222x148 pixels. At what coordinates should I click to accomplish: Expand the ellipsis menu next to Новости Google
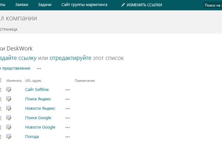(x=67, y=127)
